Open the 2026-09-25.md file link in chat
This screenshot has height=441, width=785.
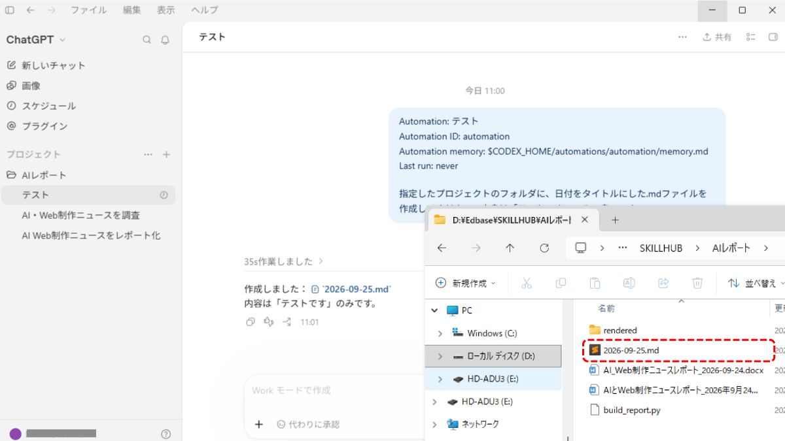tap(351, 289)
